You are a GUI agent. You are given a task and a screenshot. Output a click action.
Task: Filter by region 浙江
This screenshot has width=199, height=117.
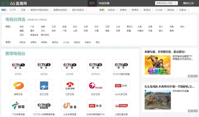pos(75,27)
